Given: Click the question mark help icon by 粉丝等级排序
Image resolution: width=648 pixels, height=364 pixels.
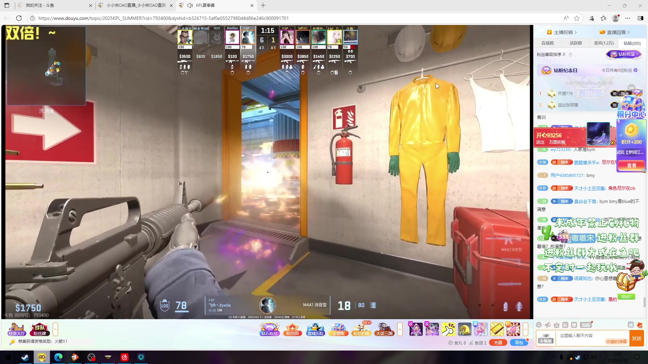Looking at the screenshot, I should (570, 55).
